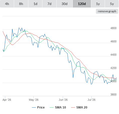Click the May '26 axis tick label
Viewport: 119px width, 114px height.
[34, 100]
